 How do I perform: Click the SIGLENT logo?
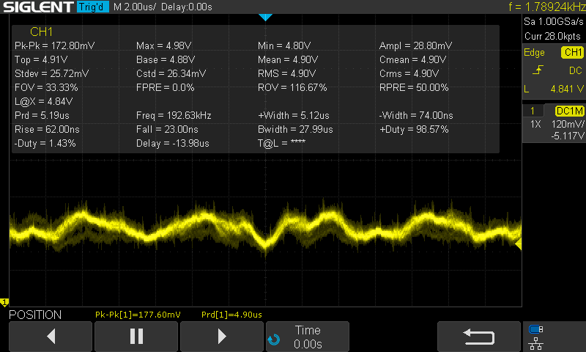[39, 7]
